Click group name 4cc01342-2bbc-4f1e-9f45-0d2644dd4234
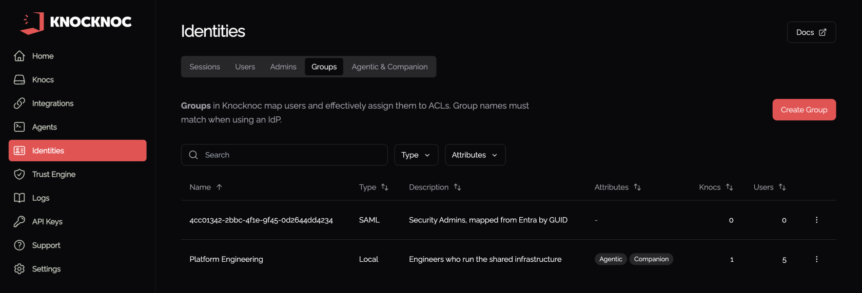 [x=261, y=220]
